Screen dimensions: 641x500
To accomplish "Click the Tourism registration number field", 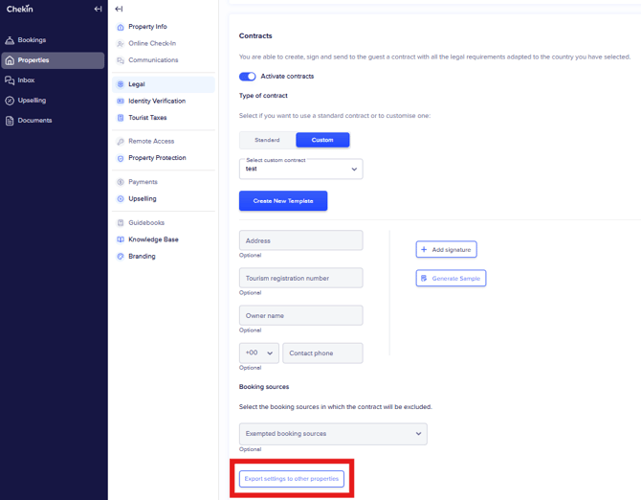I will click(x=300, y=278).
